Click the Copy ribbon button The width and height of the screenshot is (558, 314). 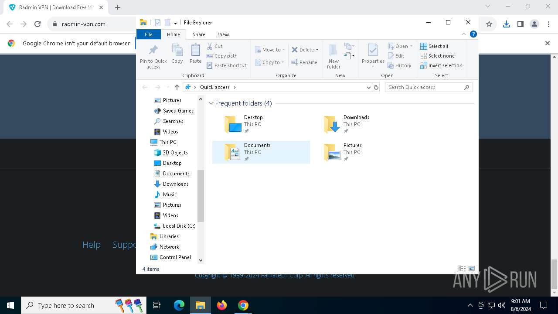pyautogui.click(x=177, y=54)
